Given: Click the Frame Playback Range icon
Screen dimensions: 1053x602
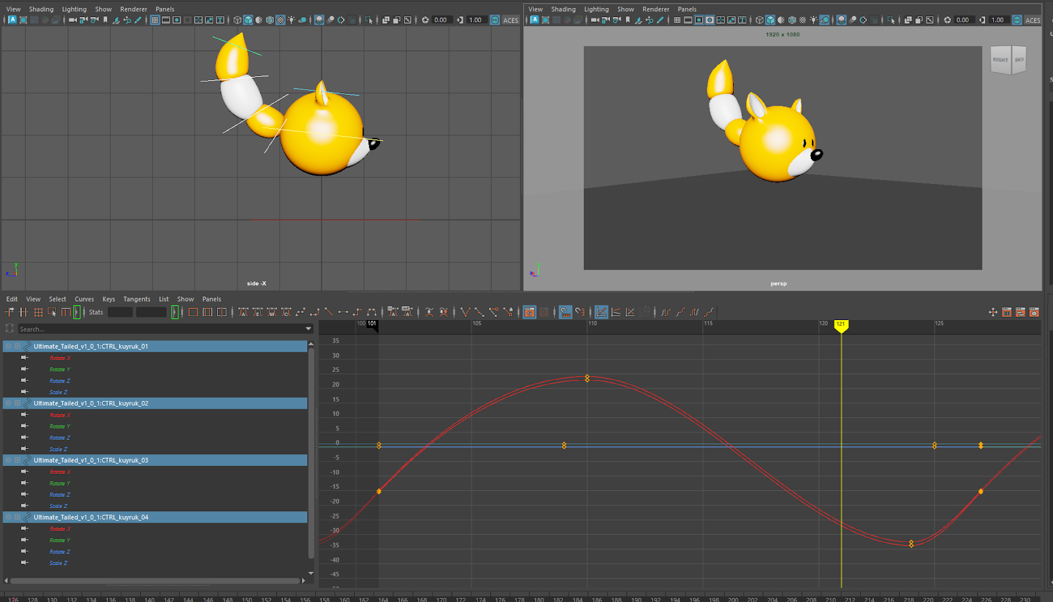Looking at the screenshot, I should [x=207, y=312].
